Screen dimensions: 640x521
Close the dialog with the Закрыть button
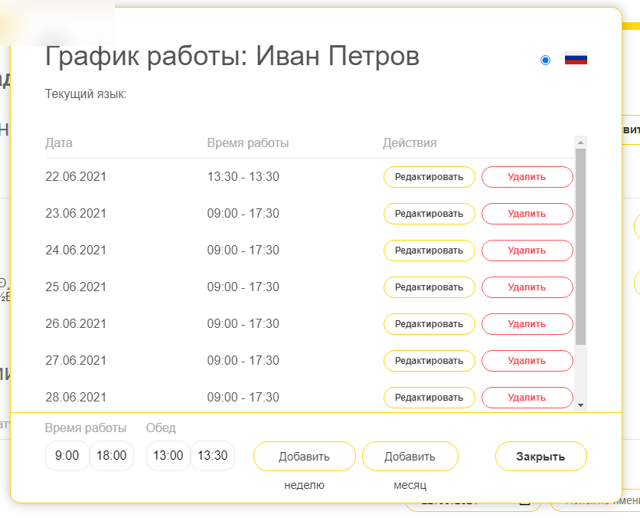(x=540, y=457)
